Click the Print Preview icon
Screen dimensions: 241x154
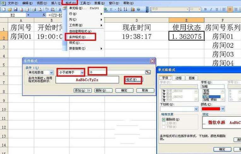tap(40, 9)
